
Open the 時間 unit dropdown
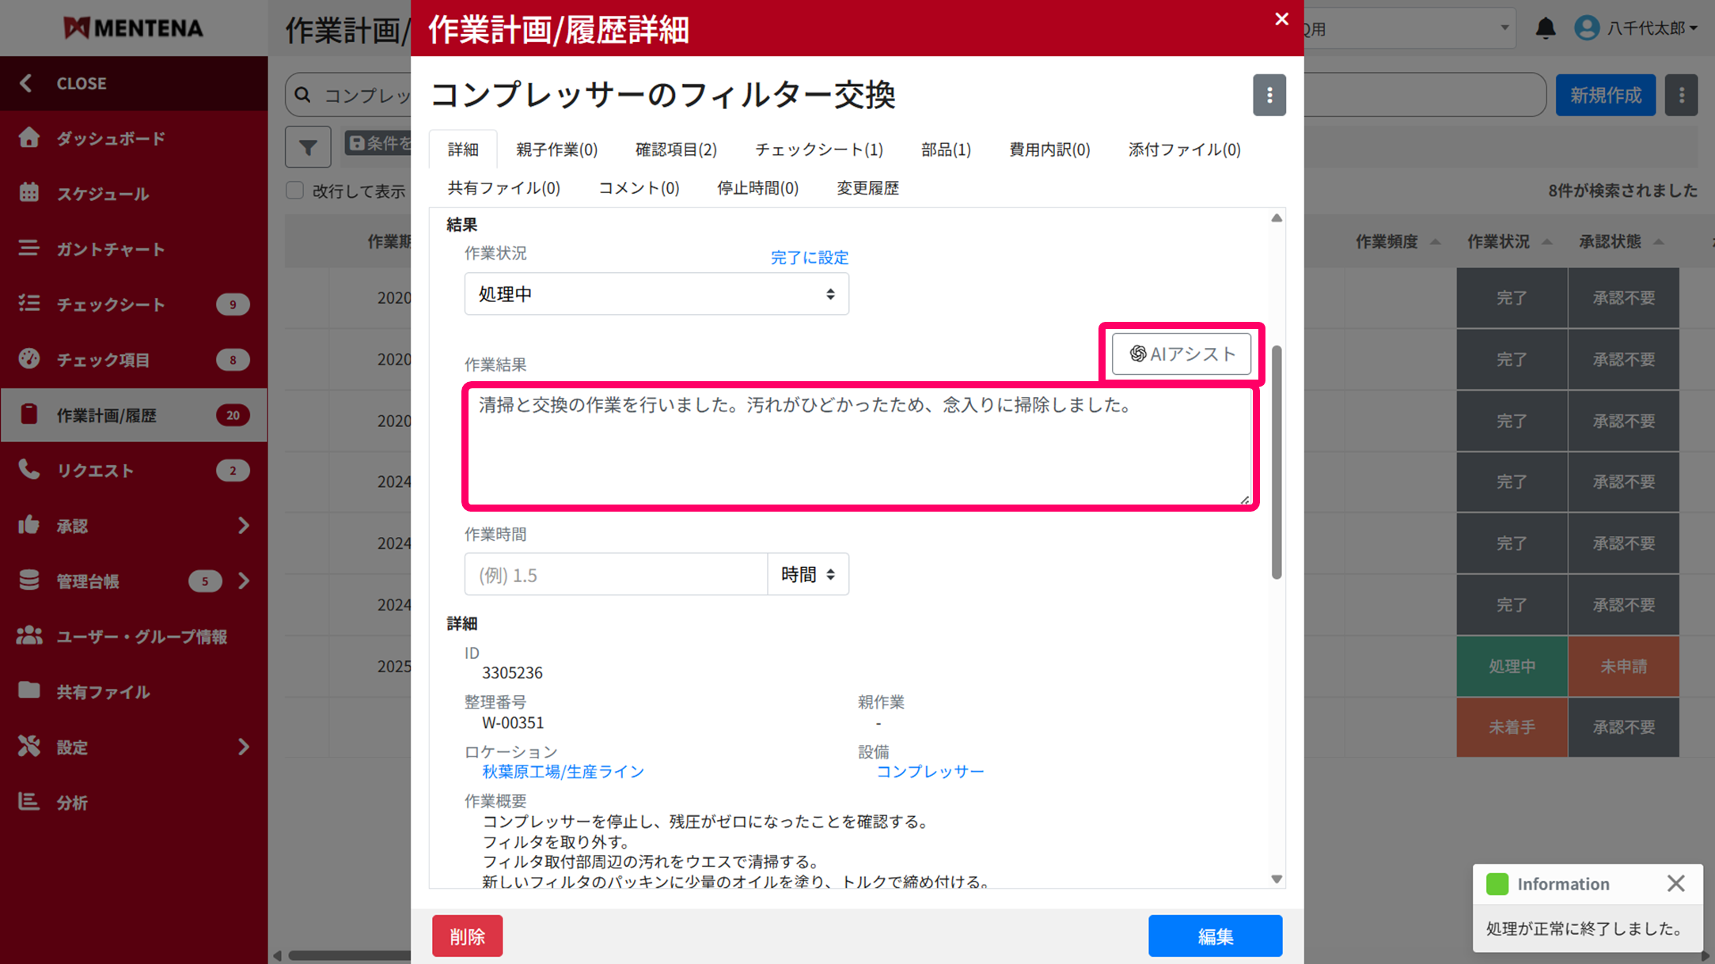(807, 575)
